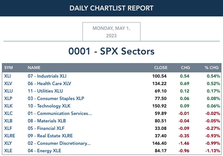
Task: Open the 07 - Industrials XLI chart
Action: point(47,76)
